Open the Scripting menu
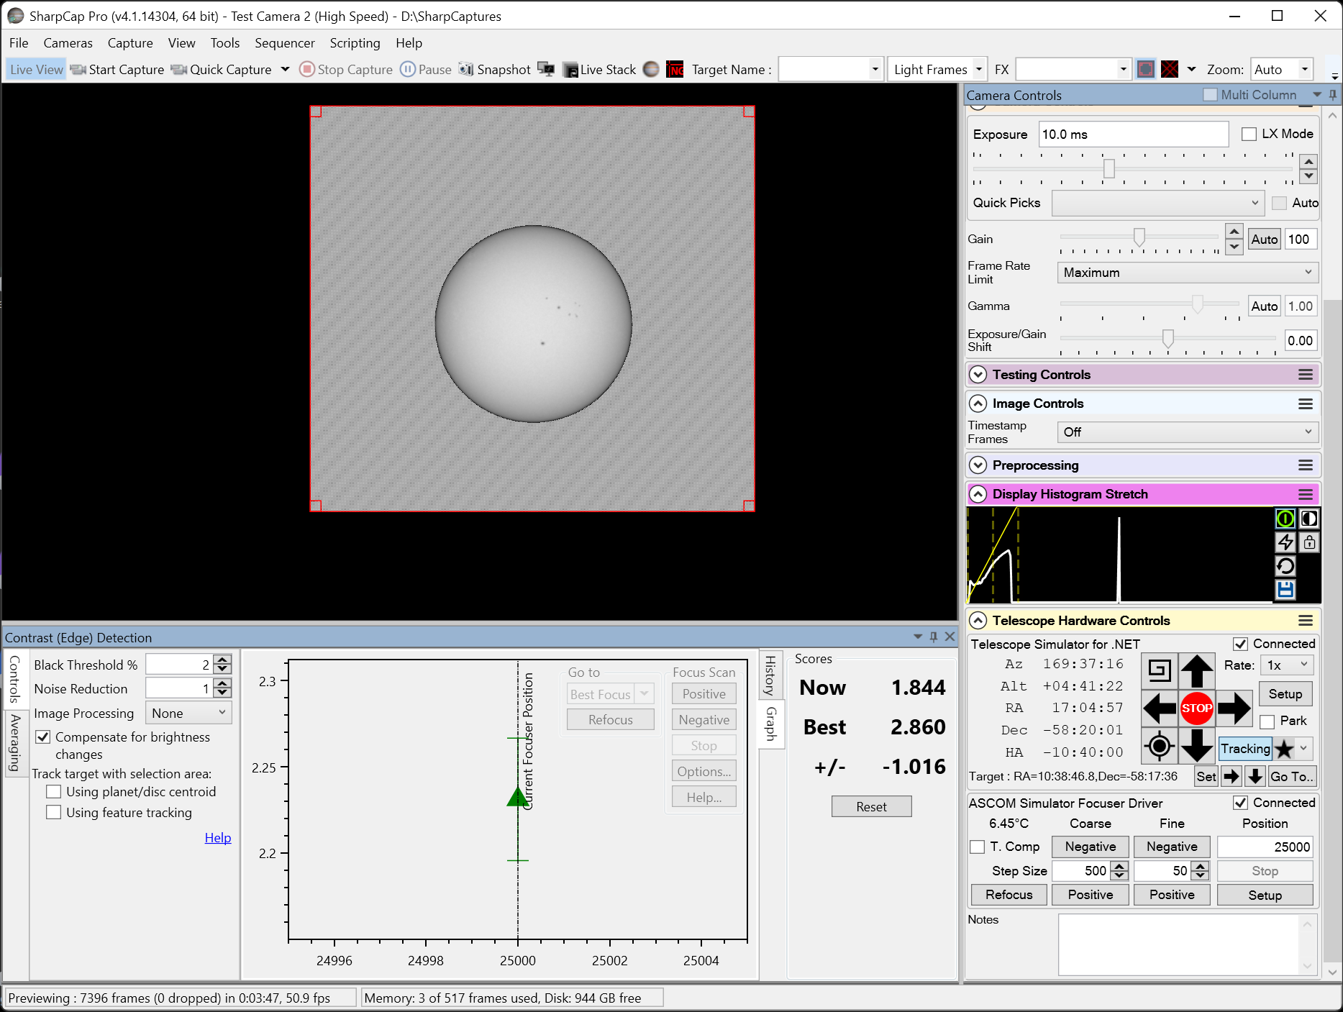The height and width of the screenshot is (1012, 1343). pos(355,43)
